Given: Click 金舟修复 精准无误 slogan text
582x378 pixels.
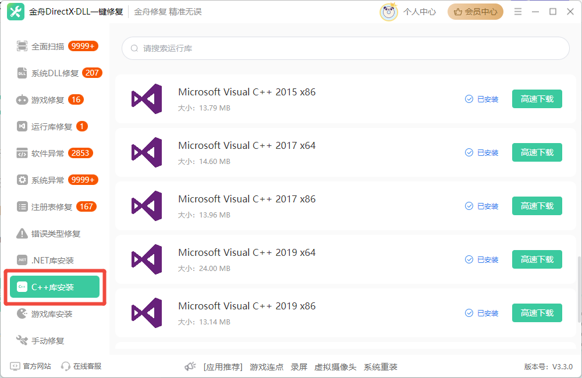Looking at the screenshot, I should tap(168, 12).
